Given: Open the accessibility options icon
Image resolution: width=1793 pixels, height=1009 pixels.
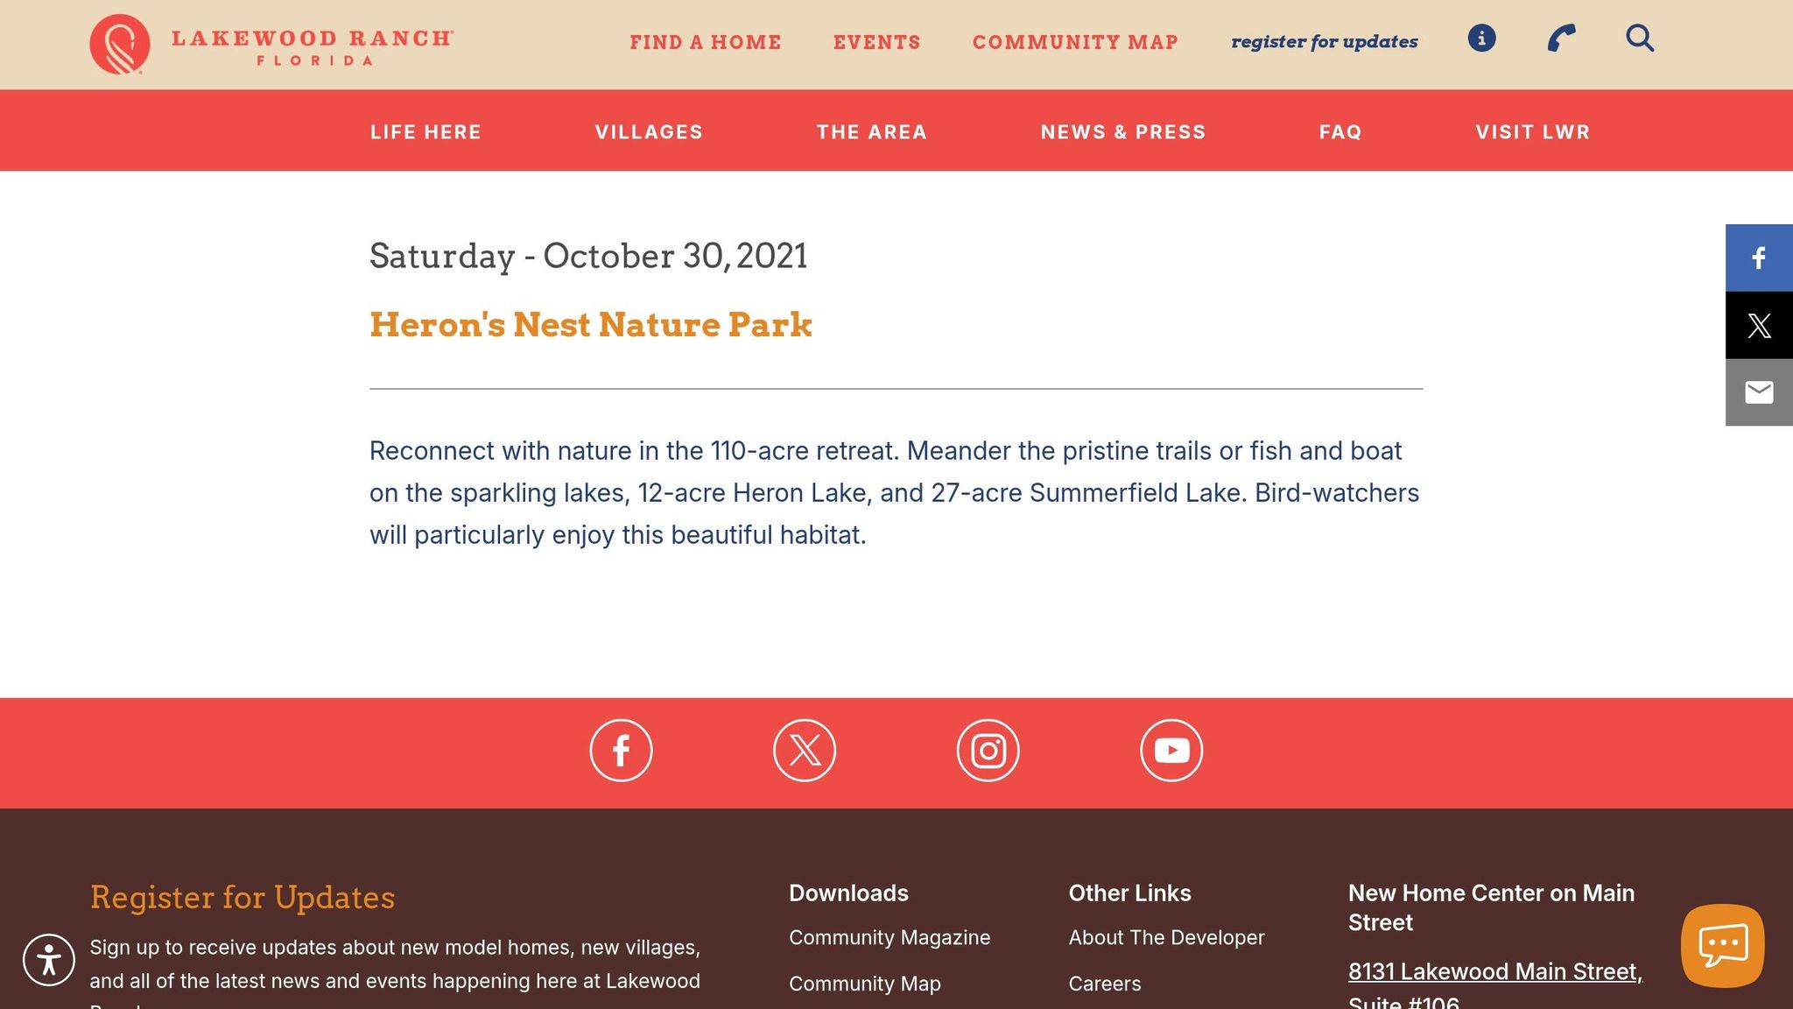Looking at the screenshot, I should click(50, 960).
